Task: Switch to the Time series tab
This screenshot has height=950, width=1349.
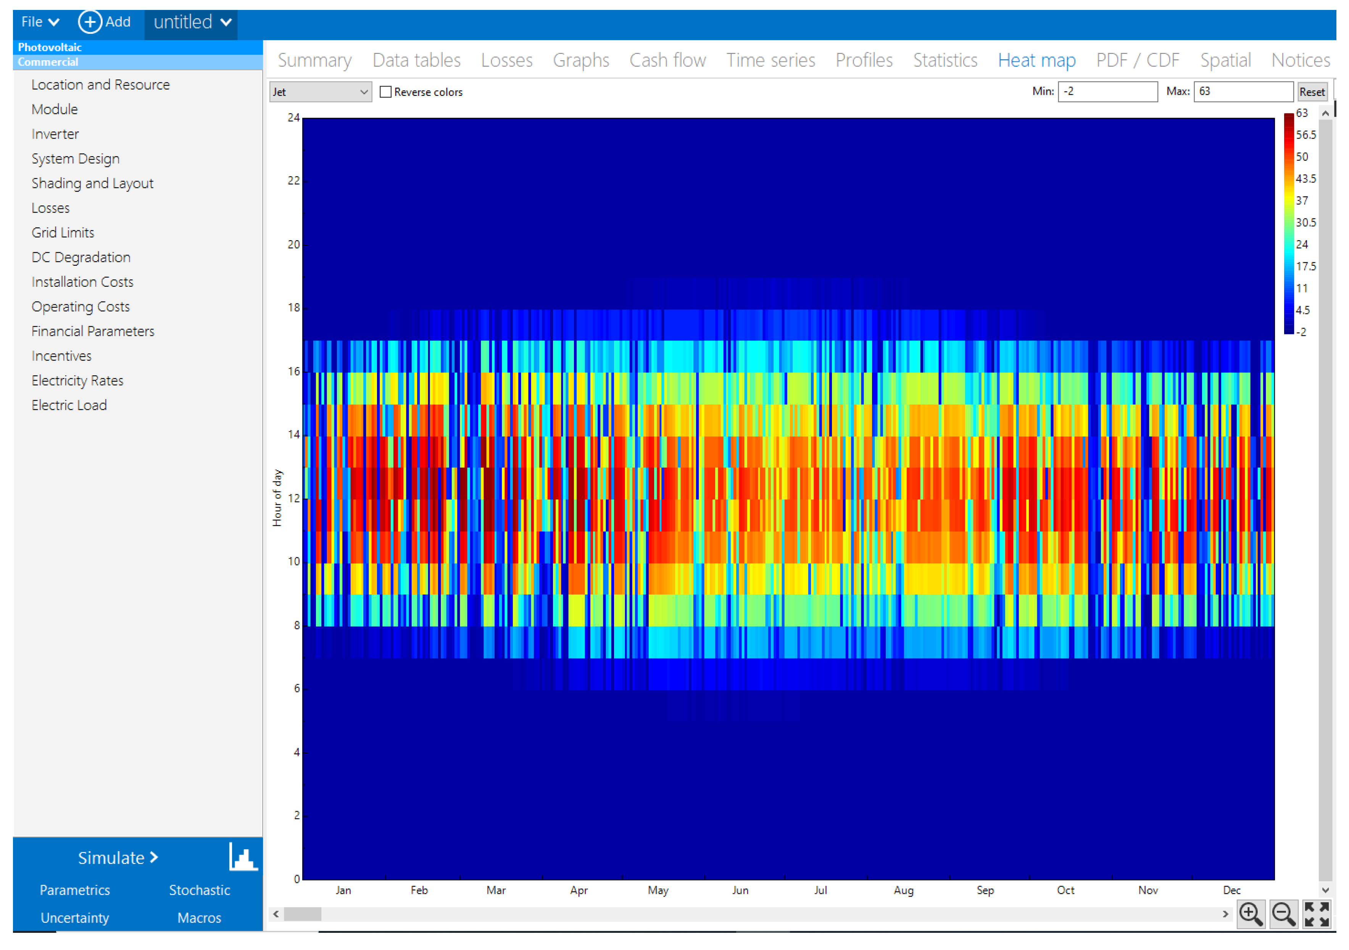Action: click(771, 61)
